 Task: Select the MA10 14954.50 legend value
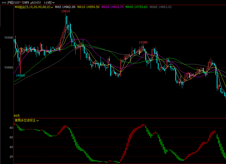[x=88, y=7]
